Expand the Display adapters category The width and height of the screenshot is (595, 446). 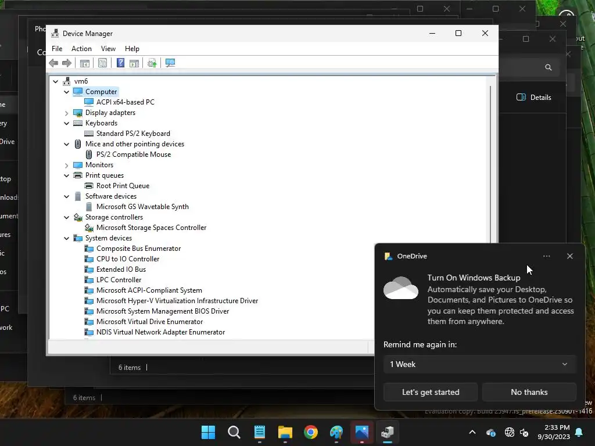tap(66, 113)
